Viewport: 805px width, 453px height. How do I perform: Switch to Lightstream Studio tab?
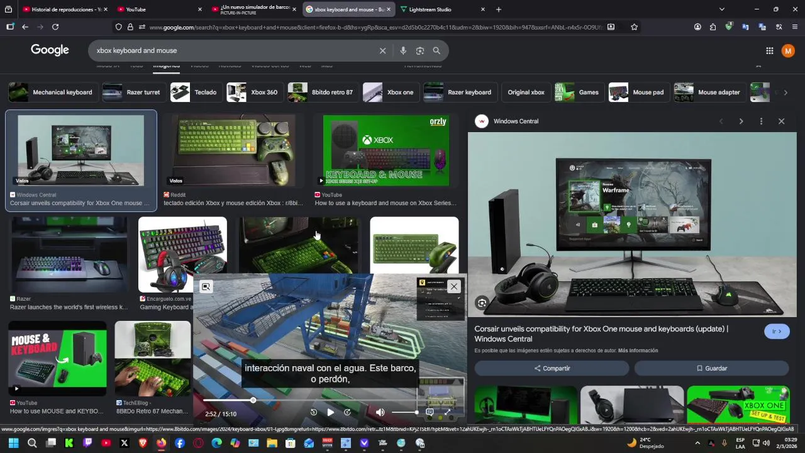[443, 9]
